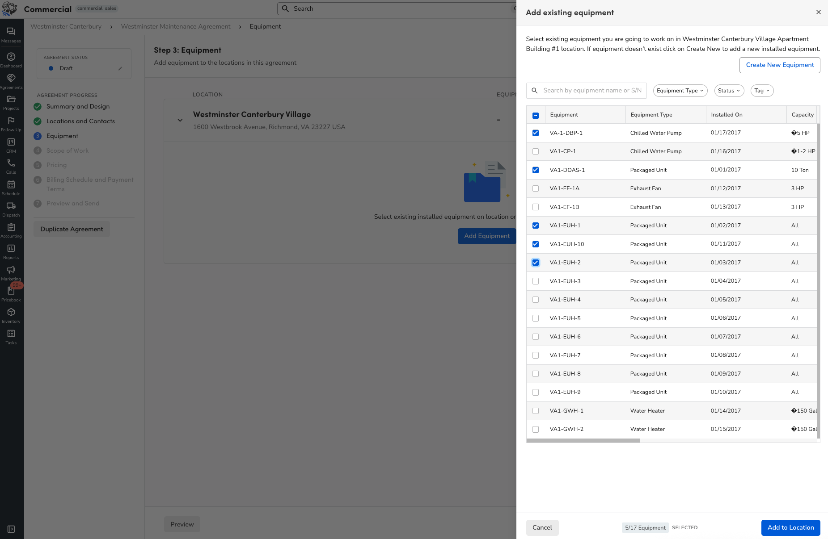Image resolution: width=828 pixels, height=539 pixels.
Task: Uncheck the VA-1-DBP-1 equipment row
Action: [535, 133]
